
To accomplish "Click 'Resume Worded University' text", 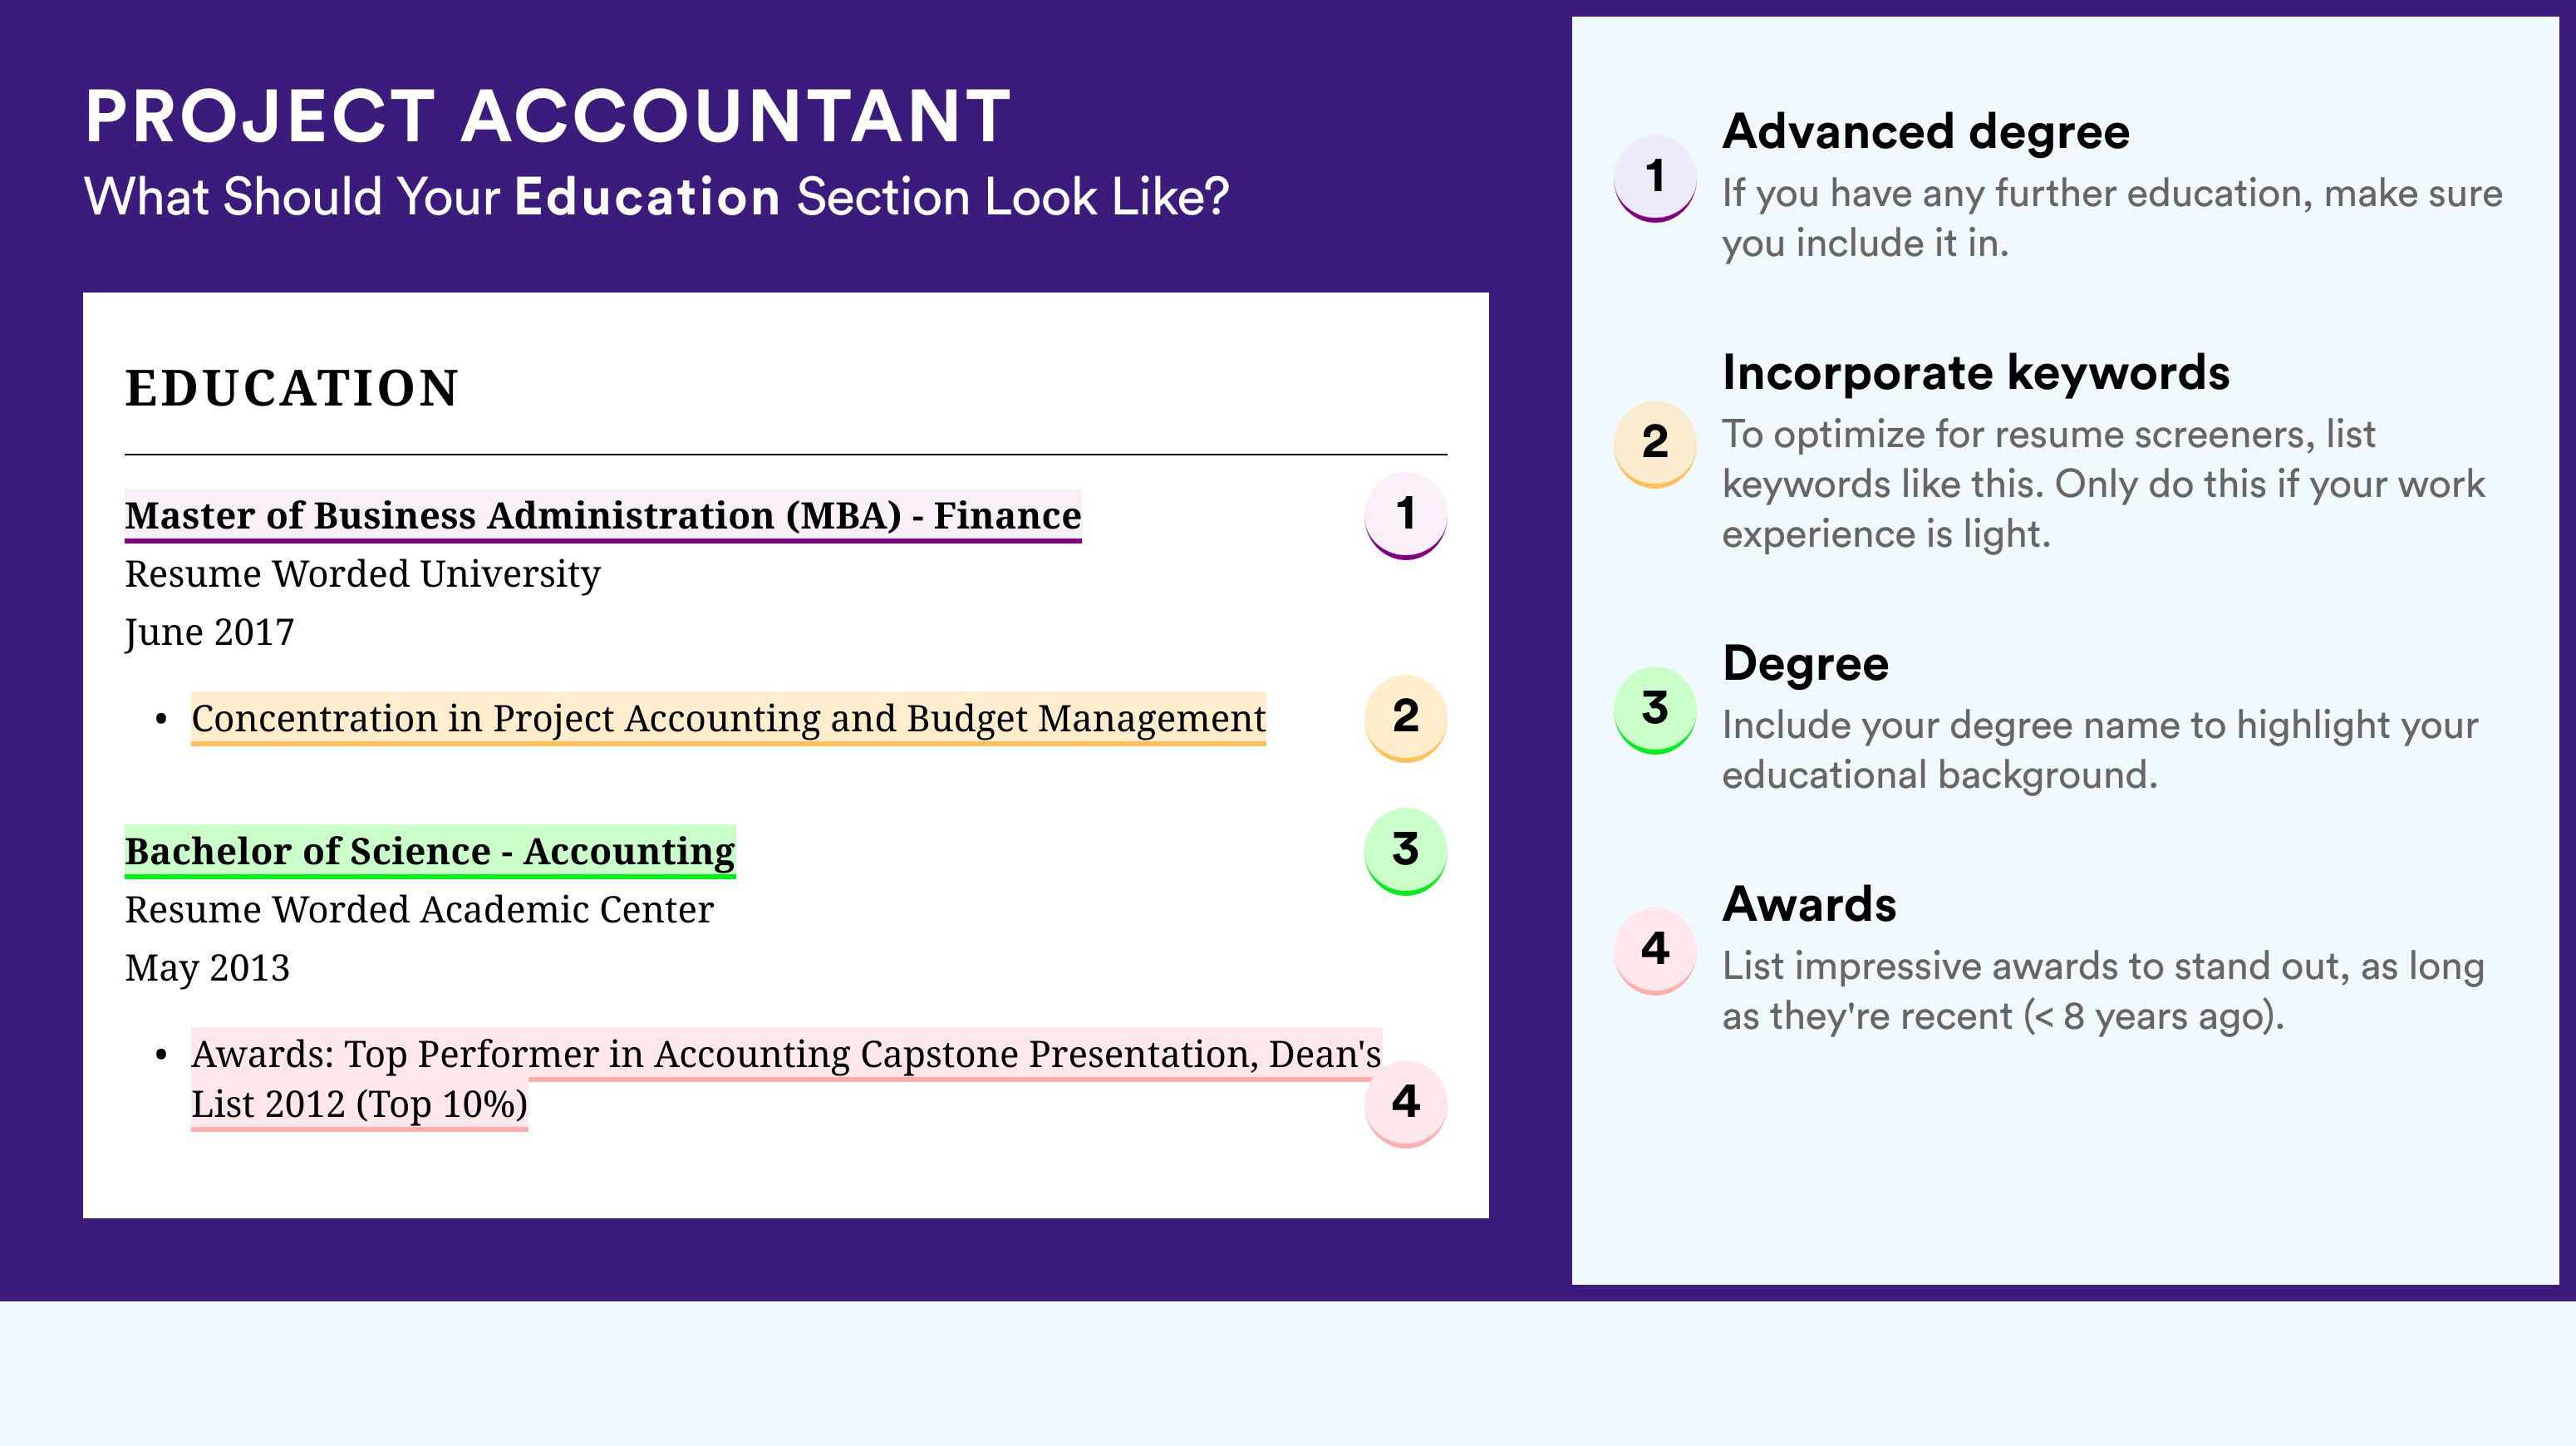I will click(x=362, y=574).
